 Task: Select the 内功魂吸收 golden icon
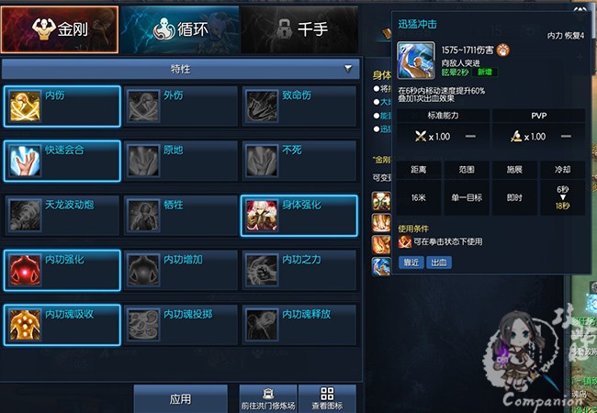25,325
